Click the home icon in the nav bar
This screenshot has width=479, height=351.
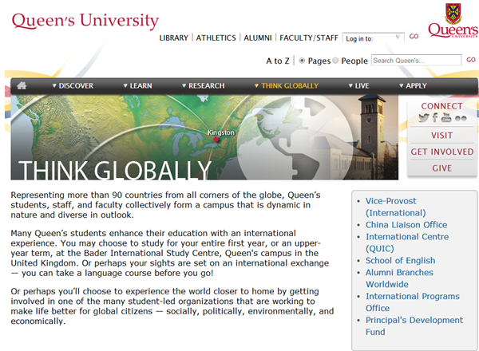(22, 86)
